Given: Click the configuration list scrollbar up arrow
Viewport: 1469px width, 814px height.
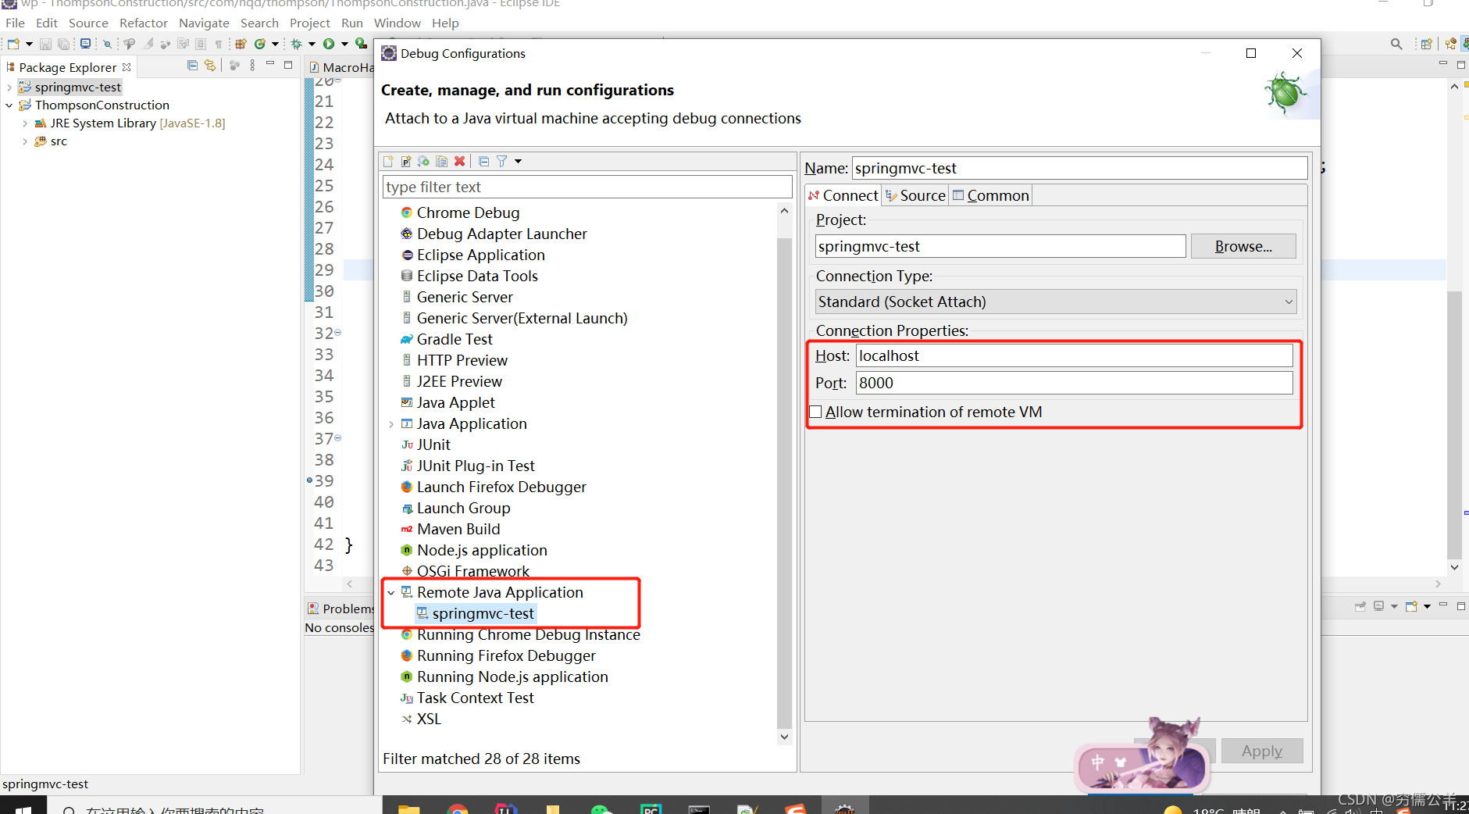Looking at the screenshot, I should 785,211.
